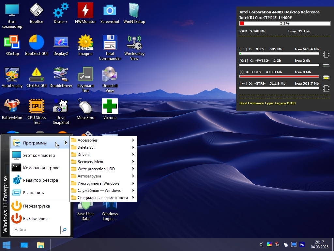
Task: Click the 'Boot Firmware Type: Legacy BIOS' text
Action: (x=267, y=103)
